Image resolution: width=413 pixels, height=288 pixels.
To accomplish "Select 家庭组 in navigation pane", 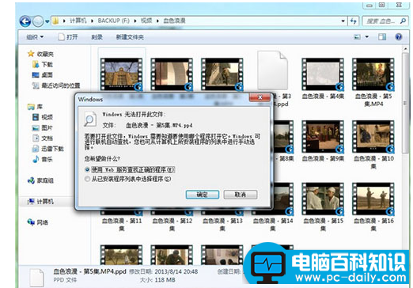I will click(x=40, y=180).
